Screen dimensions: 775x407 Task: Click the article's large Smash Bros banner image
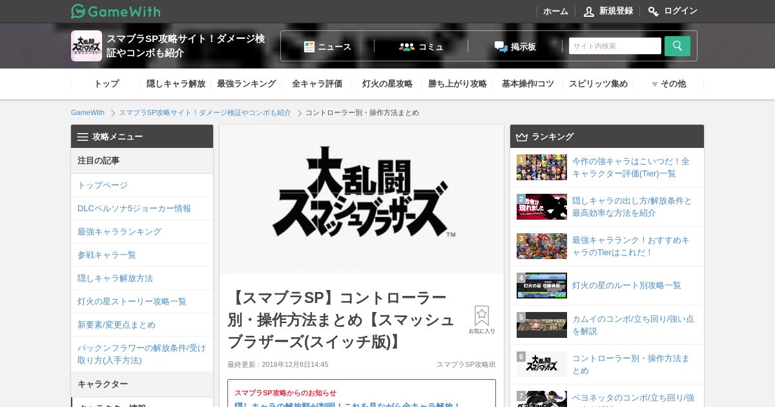pos(362,199)
